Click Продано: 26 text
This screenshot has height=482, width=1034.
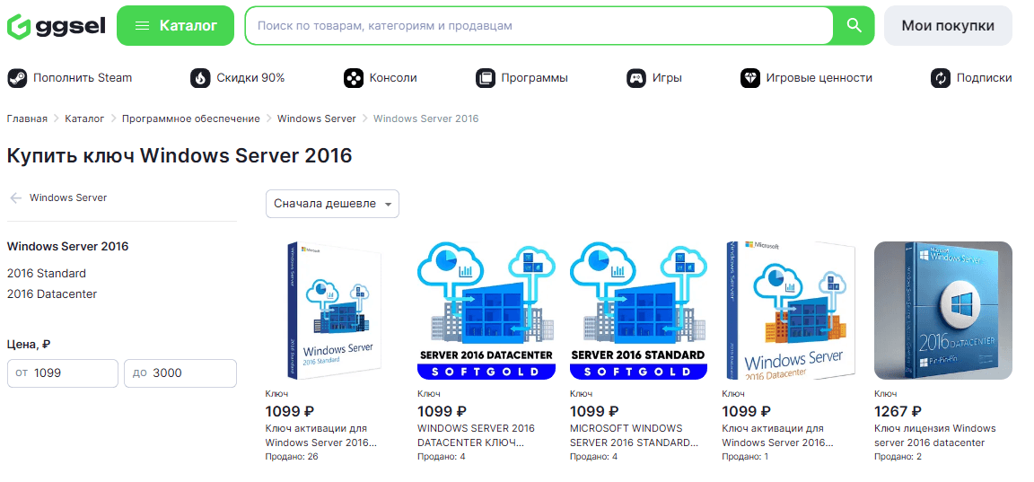tap(292, 456)
